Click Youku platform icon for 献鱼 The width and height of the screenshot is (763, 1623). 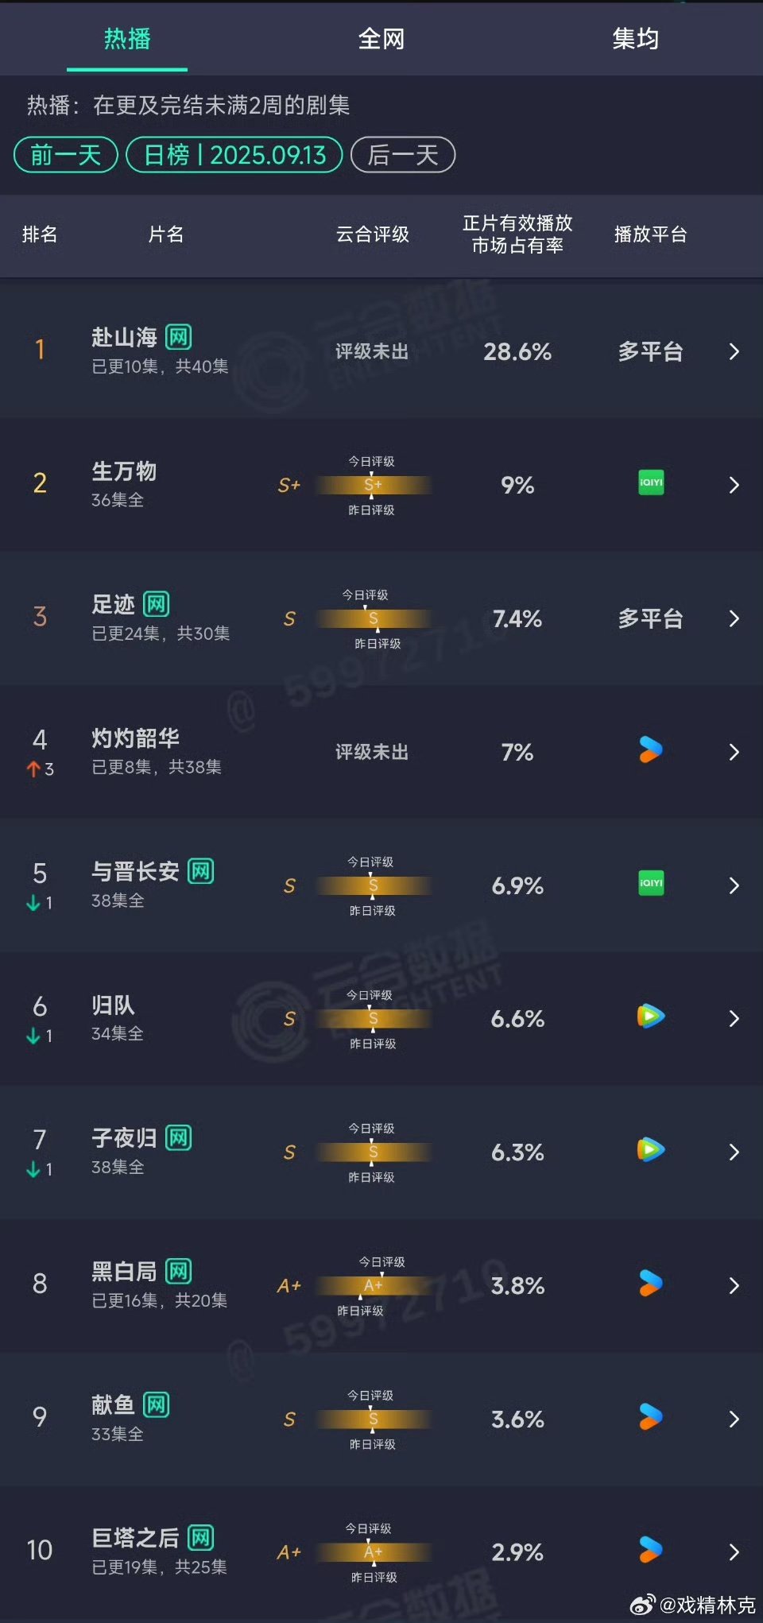(651, 1417)
